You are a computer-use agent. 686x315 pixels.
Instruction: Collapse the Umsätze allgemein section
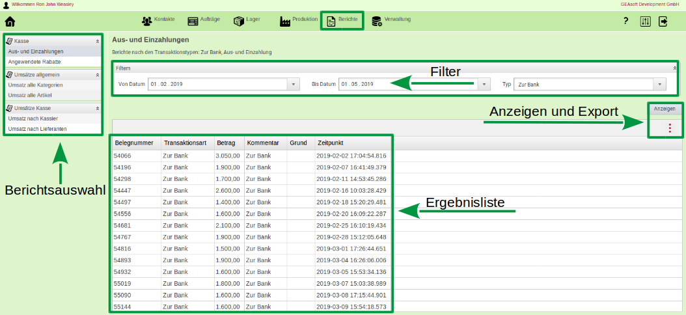(97, 75)
